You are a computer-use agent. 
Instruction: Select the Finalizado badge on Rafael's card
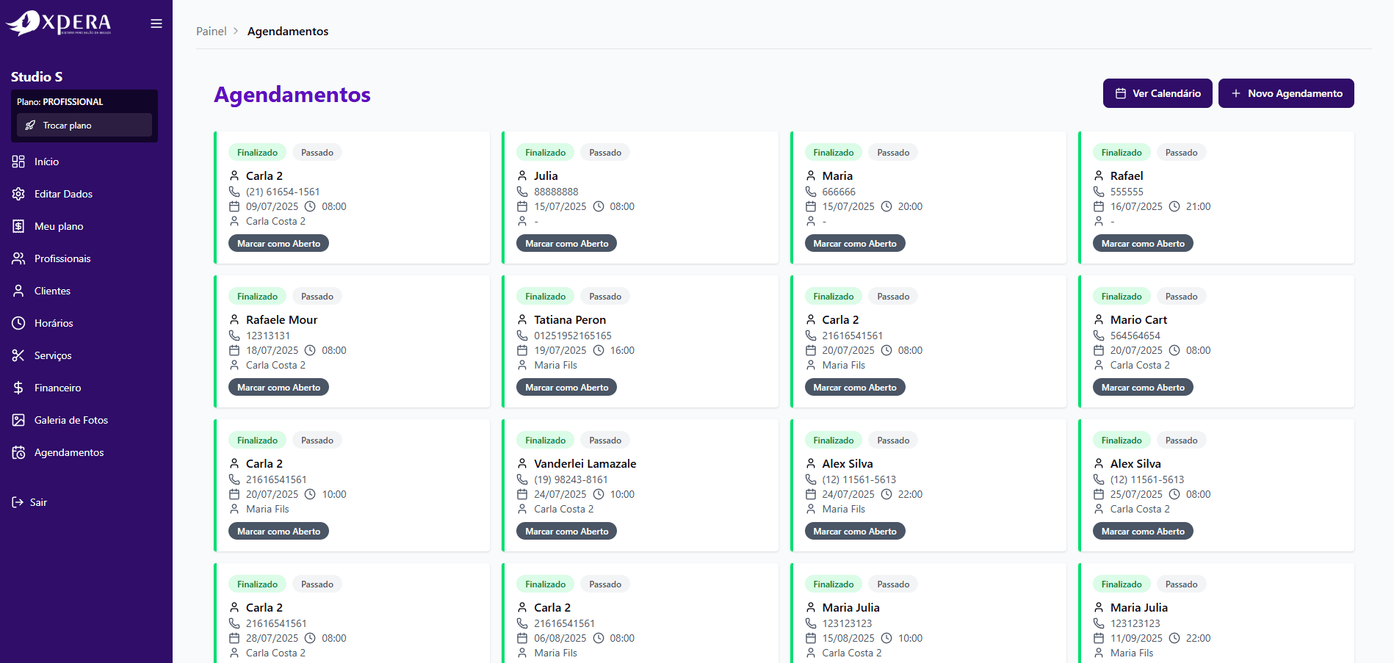pyautogui.click(x=1121, y=153)
